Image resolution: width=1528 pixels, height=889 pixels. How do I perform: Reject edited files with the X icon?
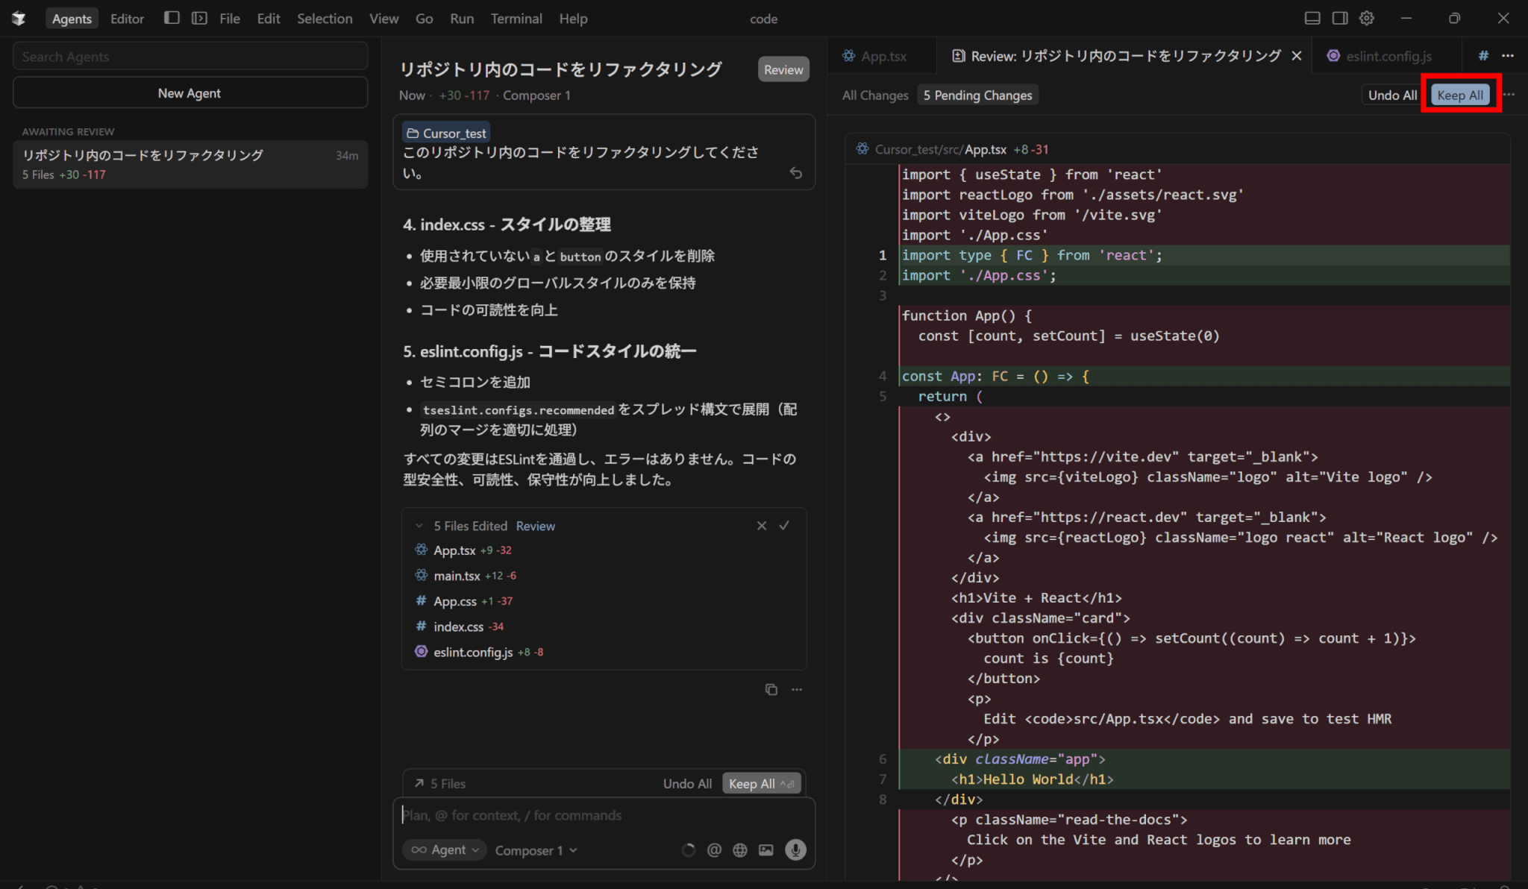pos(761,525)
